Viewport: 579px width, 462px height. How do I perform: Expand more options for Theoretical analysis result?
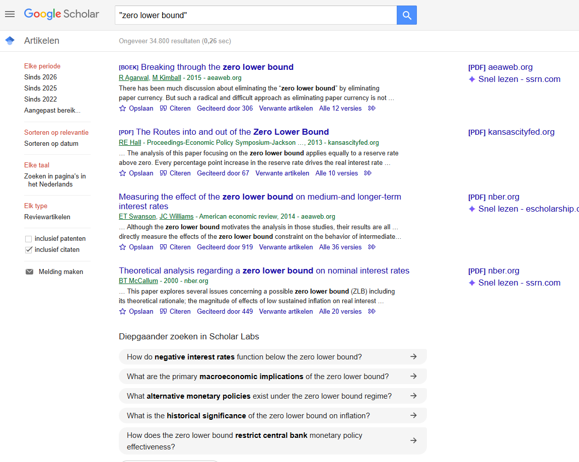[x=372, y=312]
